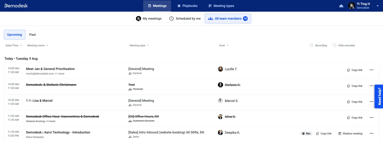
Task: Open canceled Demodesk & Stefanie Christmann meeting
Action: point(51,85)
